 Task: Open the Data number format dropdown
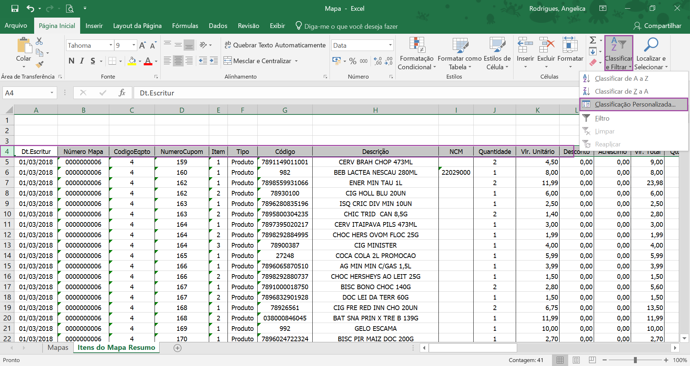tap(390, 45)
